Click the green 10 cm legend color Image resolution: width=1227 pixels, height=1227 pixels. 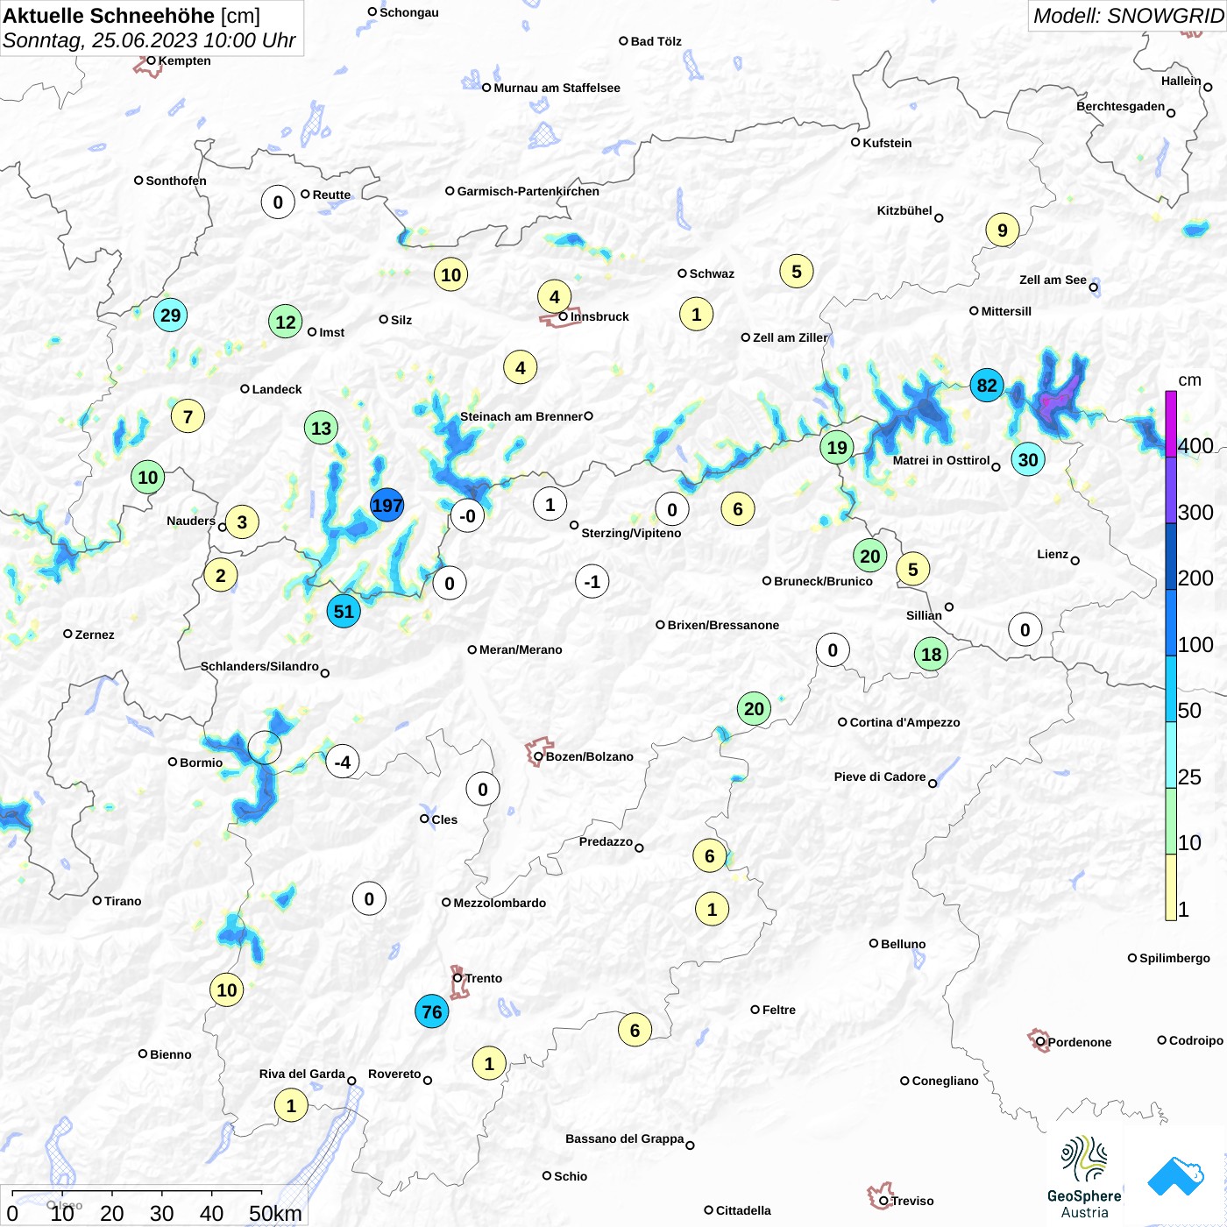click(1171, 821)
